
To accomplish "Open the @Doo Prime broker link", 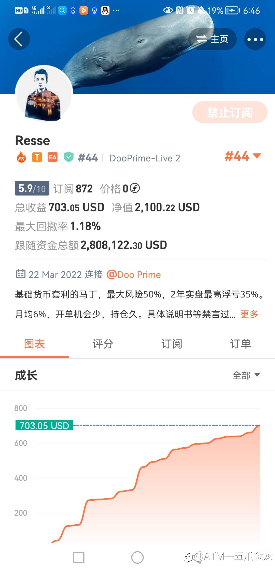I will pos(134,275).
